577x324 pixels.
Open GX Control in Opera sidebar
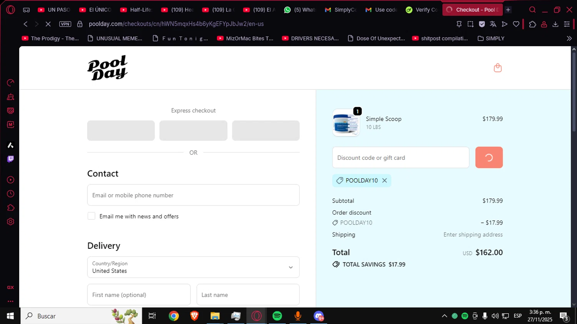pos(10,83)
